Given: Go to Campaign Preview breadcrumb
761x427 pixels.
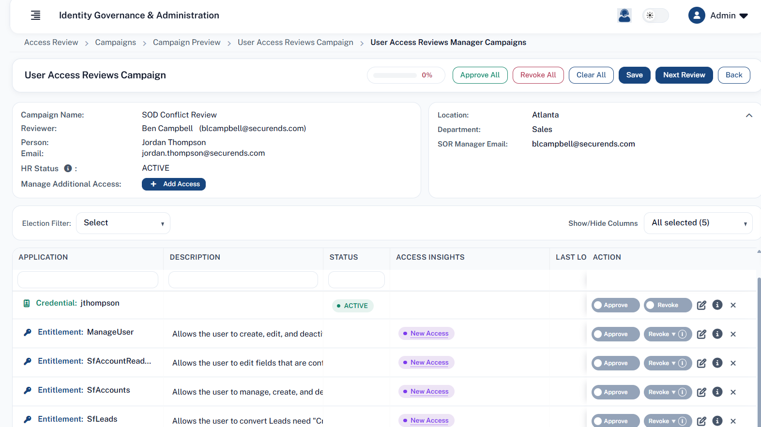Looking at the screenshot, I should [186, 43].
